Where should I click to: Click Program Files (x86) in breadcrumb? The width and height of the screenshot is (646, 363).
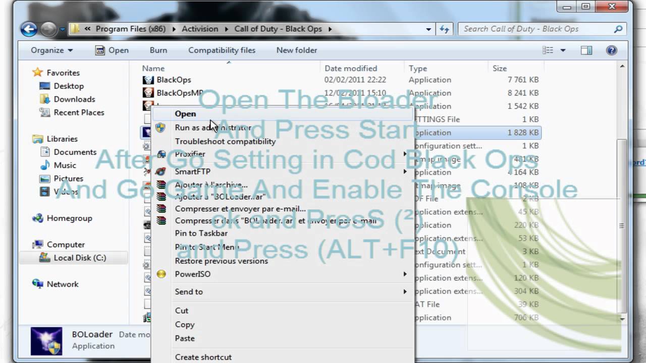pos(130,29)
